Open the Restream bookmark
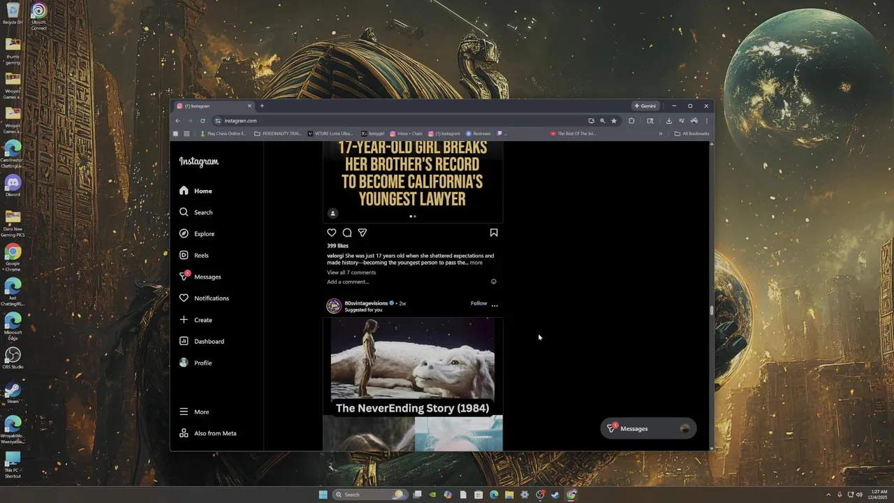This screenshot has height=503, width=894. (x=478, y=133)
